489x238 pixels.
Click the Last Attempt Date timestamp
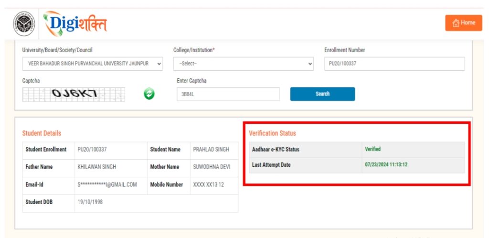(386, 165)
